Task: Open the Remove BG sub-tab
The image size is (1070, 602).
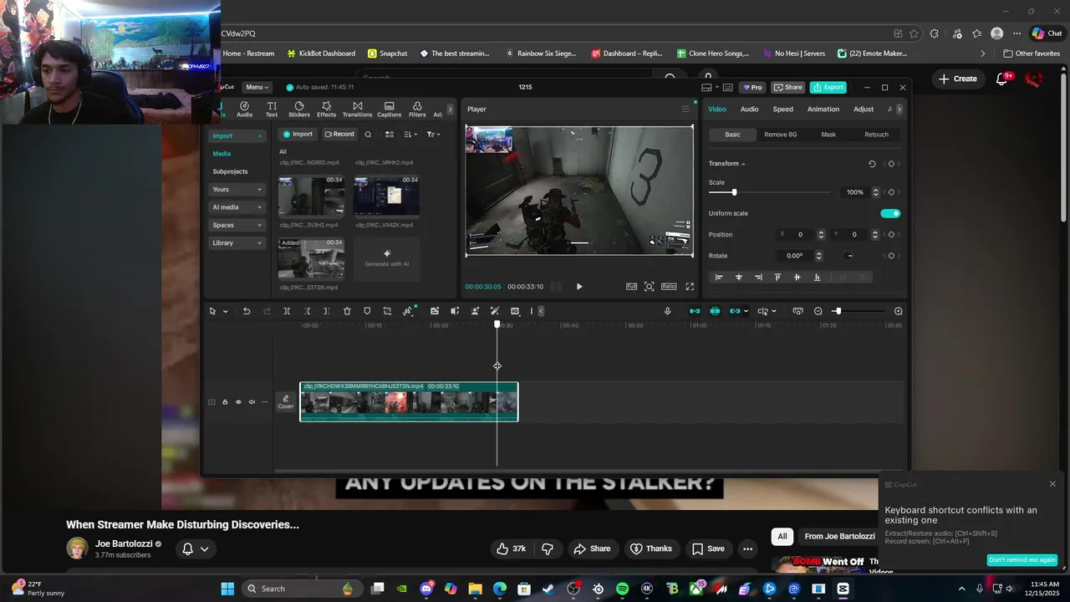Action: coord(780,135)
